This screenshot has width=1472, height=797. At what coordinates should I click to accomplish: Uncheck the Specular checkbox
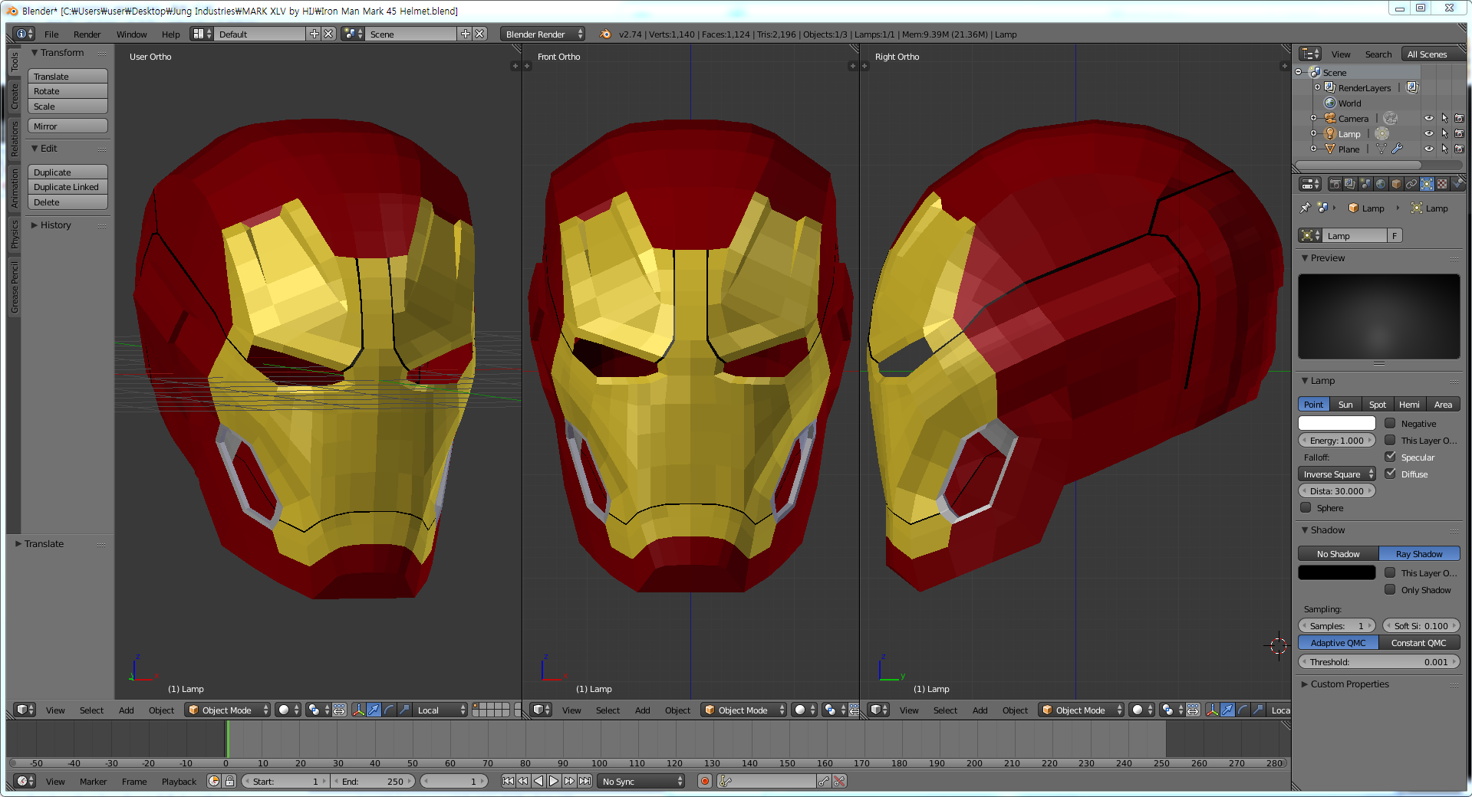tap(1390, 457)
